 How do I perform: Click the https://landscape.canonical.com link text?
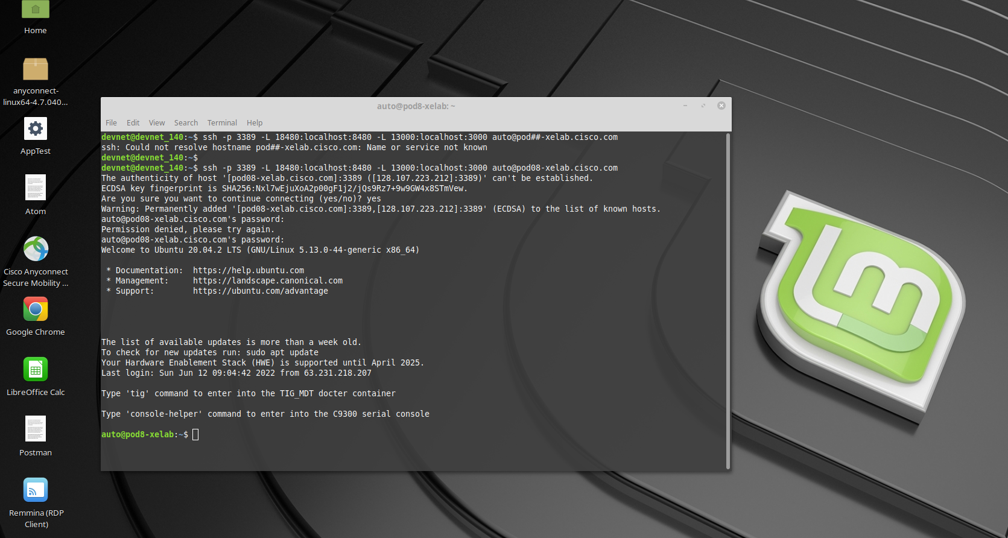tap(268, 280)
